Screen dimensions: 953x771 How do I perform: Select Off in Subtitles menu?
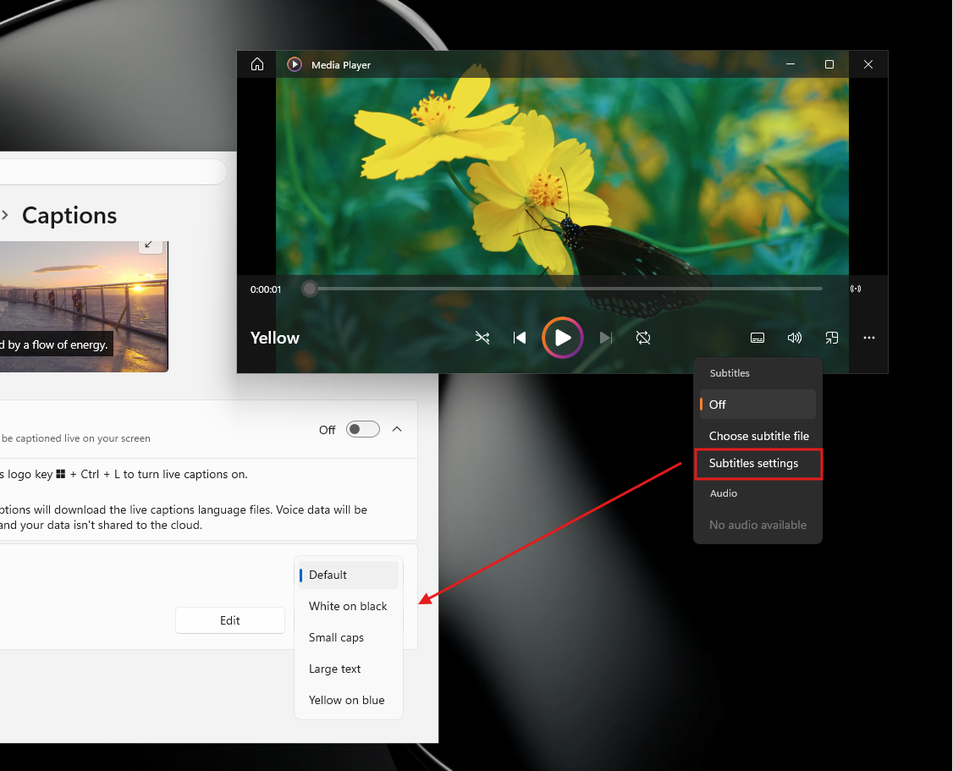757,405
